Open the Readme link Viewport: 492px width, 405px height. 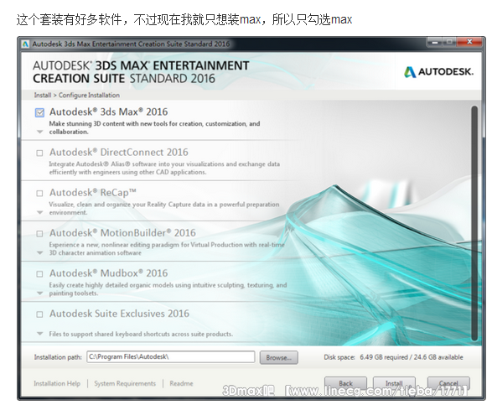click(x=181, y=383)
